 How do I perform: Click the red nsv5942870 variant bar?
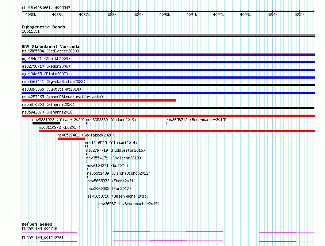pyautogui.click(x=168, y=116)
